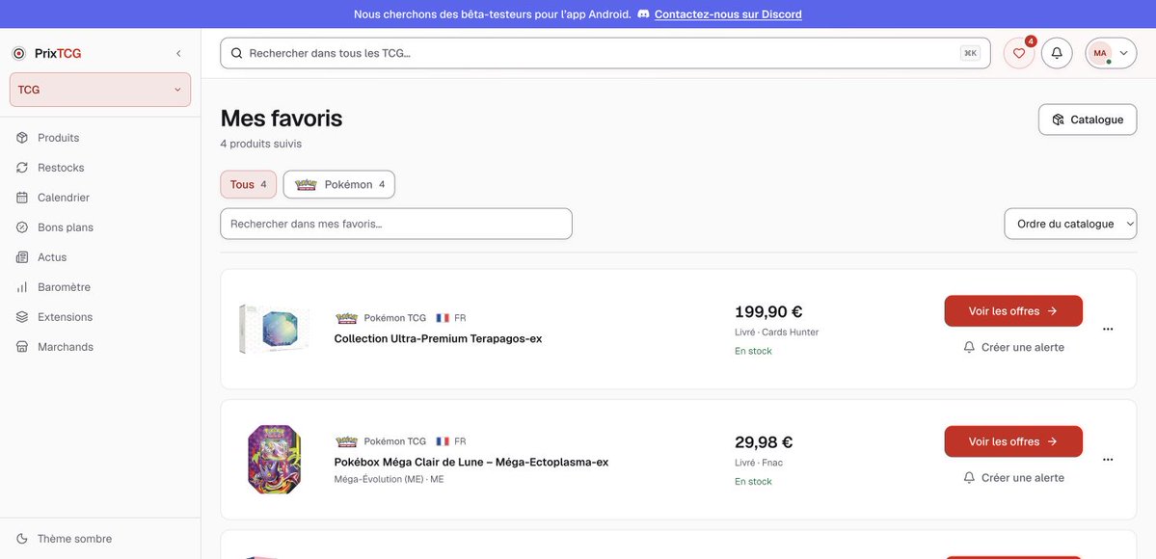1156x559 pixels.
Task: Click the 4 produits suivis count
Action: pyautogui.click(x=261, y=144)
